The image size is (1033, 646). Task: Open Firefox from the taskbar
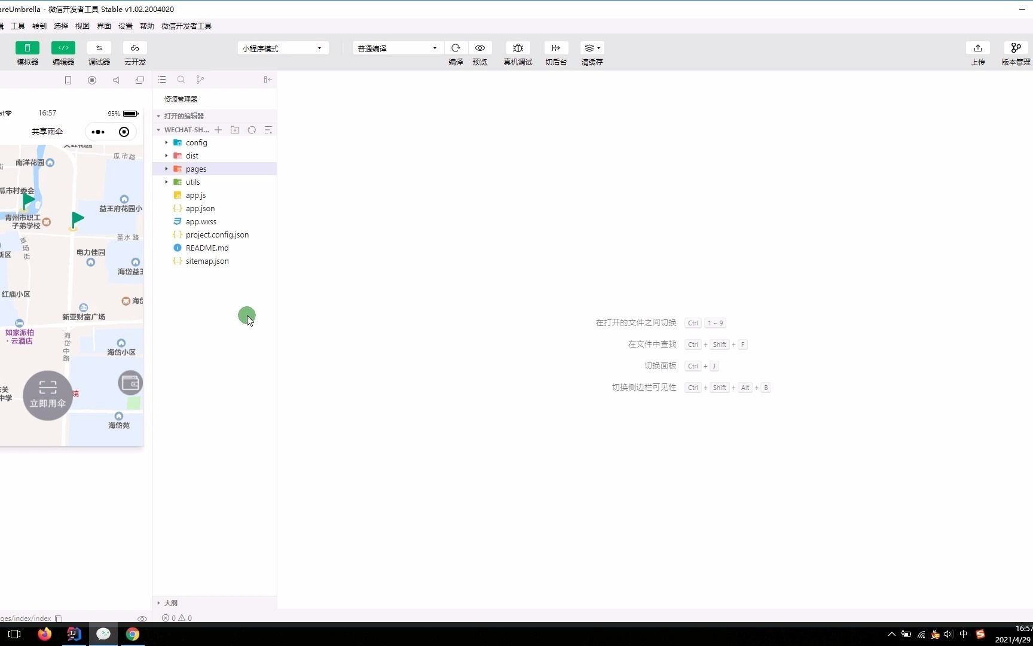pyautogui.click(x=45, y=634)
